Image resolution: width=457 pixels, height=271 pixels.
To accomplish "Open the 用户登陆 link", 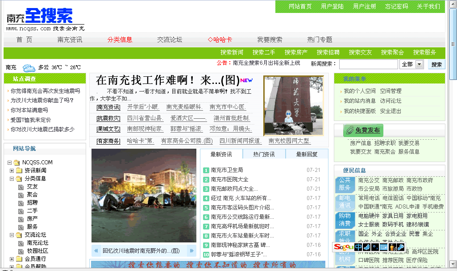I will coord(332,6).
